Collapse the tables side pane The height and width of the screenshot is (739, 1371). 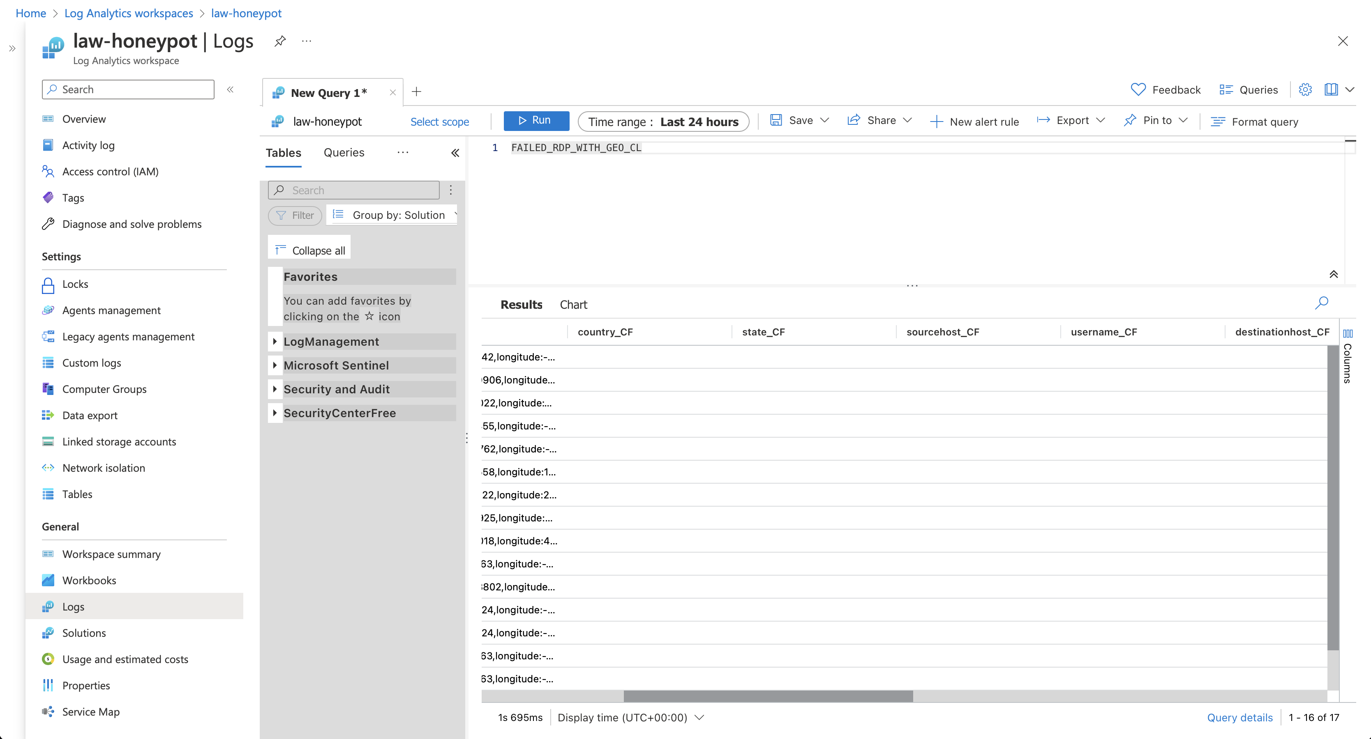coord(455,153)
